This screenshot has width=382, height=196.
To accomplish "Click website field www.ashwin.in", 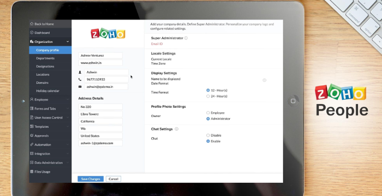I will (100, 63).
